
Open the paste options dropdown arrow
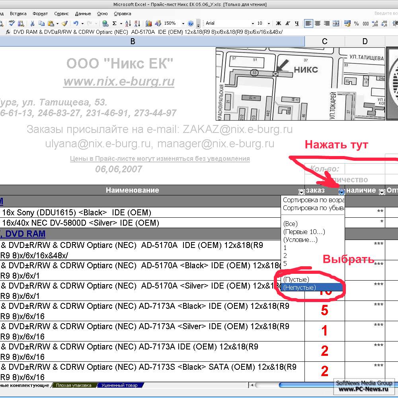(58, 23)
